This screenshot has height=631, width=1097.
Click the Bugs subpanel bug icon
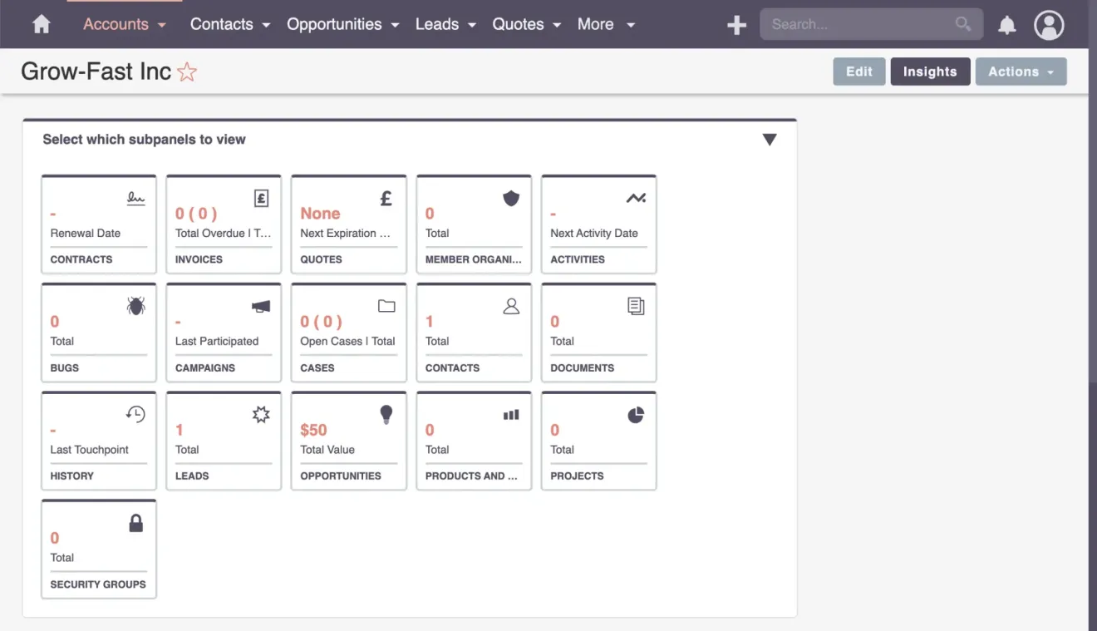136,306
